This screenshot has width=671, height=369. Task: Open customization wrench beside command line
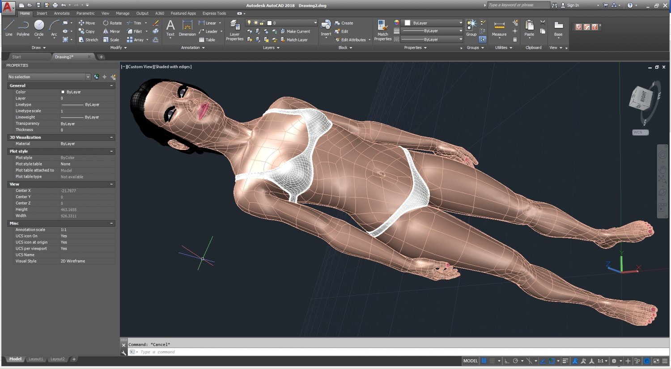124,352
